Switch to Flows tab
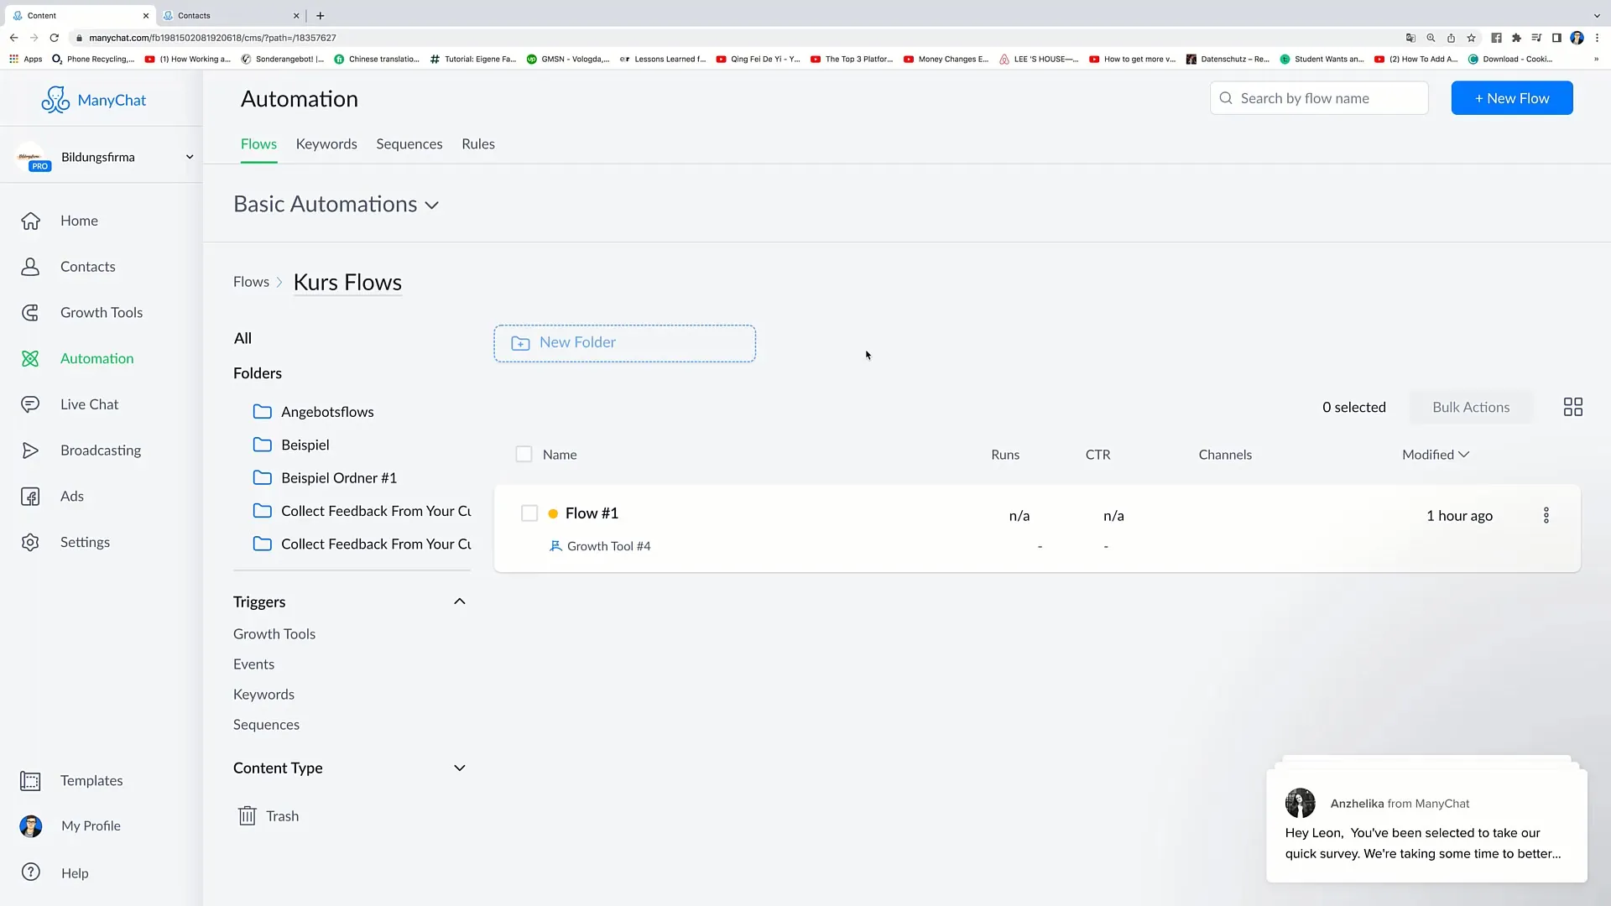1611x906 pixels. 258,144
